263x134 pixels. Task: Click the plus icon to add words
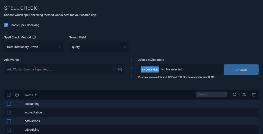point(120,69)
